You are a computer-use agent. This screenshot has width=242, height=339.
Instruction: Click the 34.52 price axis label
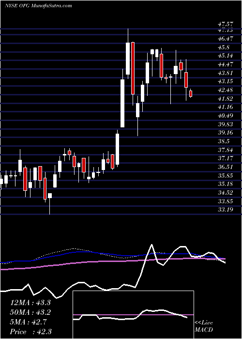[x=226, y=193]
